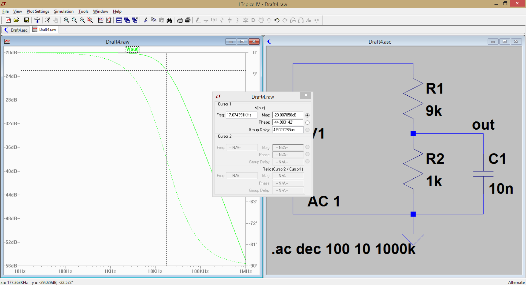
Task: Cascade windows using the toolbar icon
Action: (127, 20)
